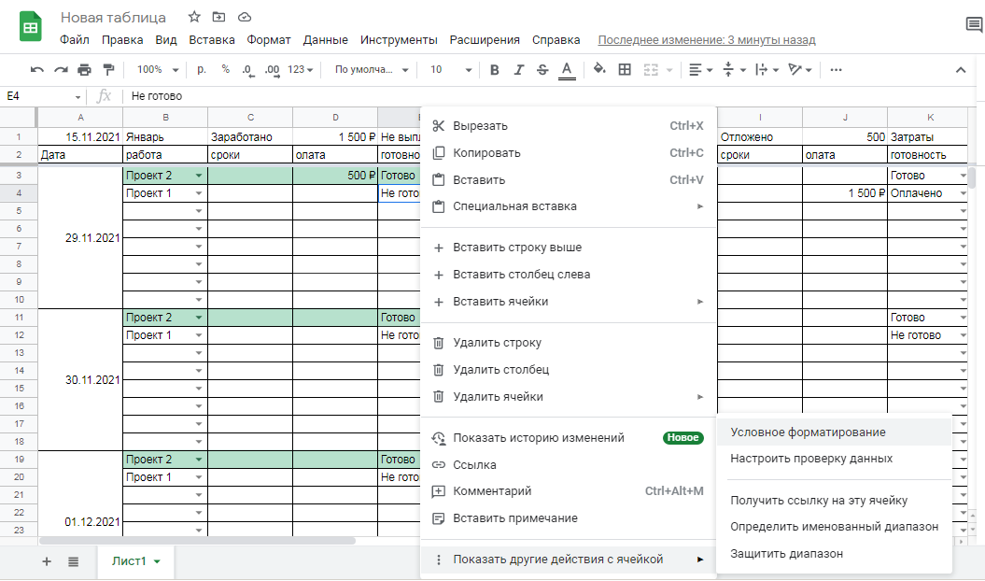
Task: Select Вставить примечание
Action: click(568, 518)
